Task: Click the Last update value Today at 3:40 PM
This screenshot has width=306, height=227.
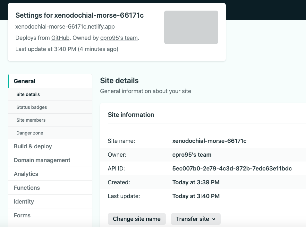Action: 196,196
